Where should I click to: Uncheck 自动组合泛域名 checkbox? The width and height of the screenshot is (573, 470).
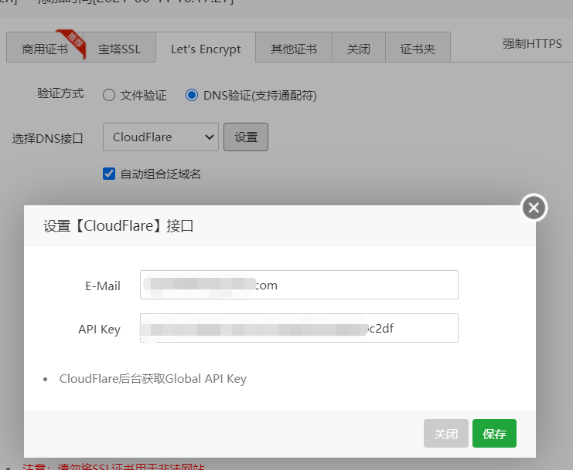tap(109, 174)
